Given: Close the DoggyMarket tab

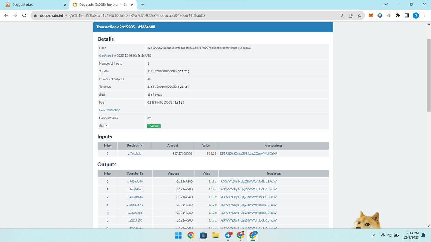Looking at the screenshot, I should coord(65,5).
